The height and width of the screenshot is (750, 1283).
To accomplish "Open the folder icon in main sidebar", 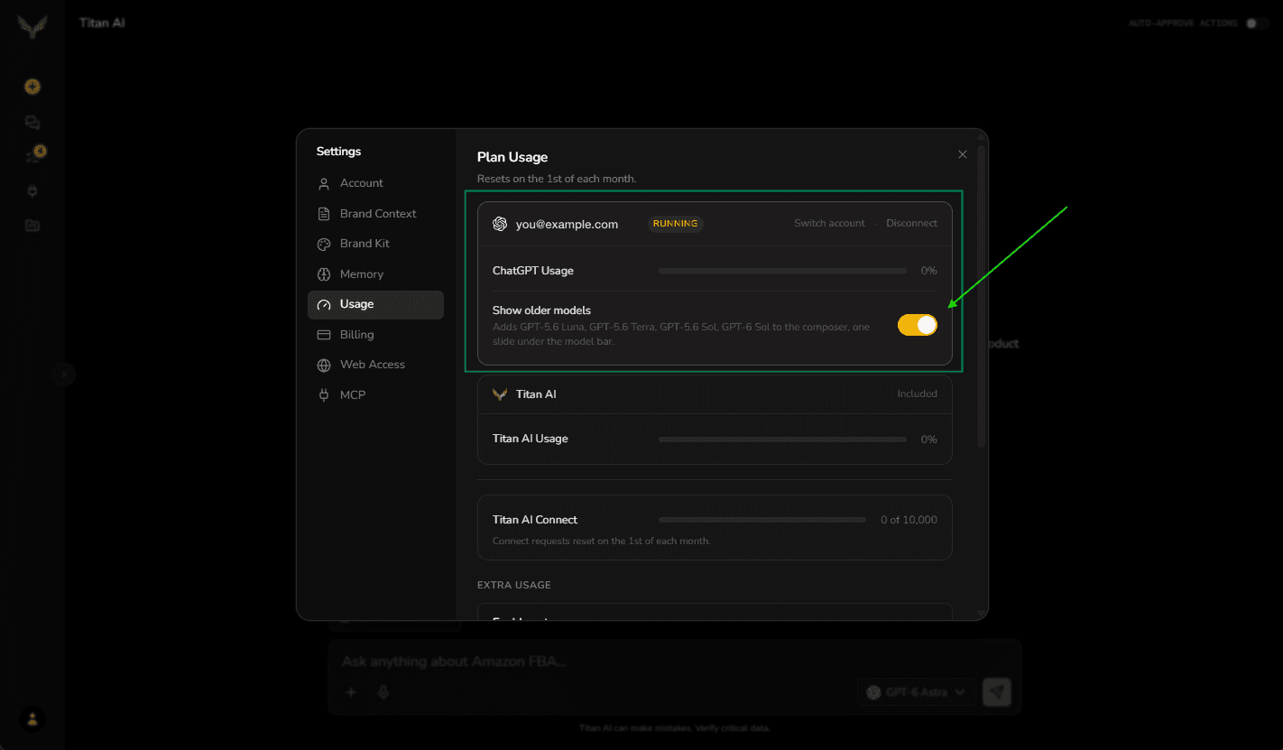I will coord(32,226).
